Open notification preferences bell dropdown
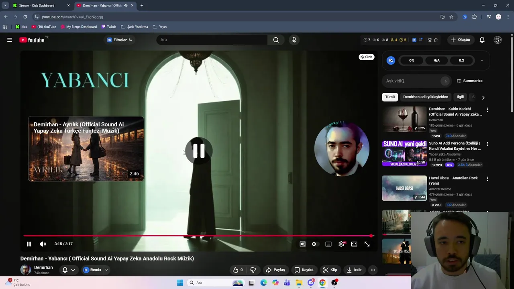The image size is (514, 289). 68,270
